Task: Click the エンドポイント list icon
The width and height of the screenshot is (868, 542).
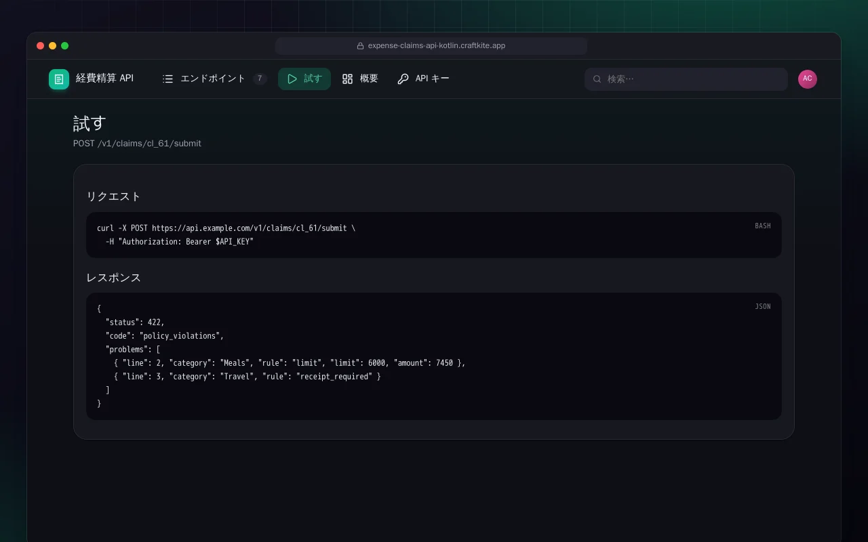Action: [168, 79]
